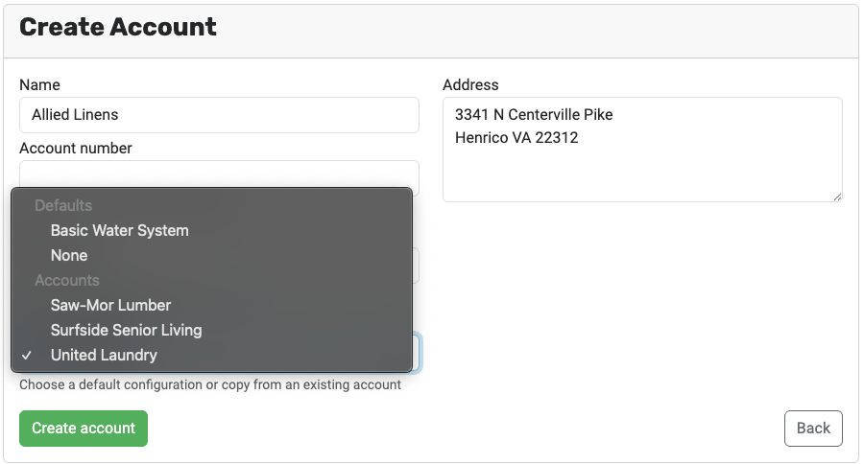Click the default configuration help text
The image size is (864, 464).
pyautogui.click(x=210, y=384)
